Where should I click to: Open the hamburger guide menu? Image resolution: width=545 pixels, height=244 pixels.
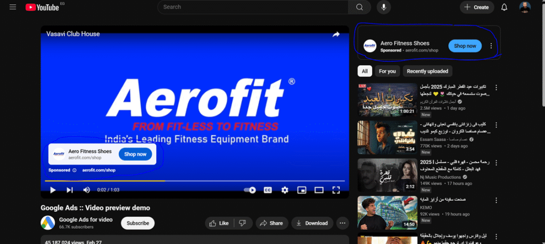click(x=13, y=7)
